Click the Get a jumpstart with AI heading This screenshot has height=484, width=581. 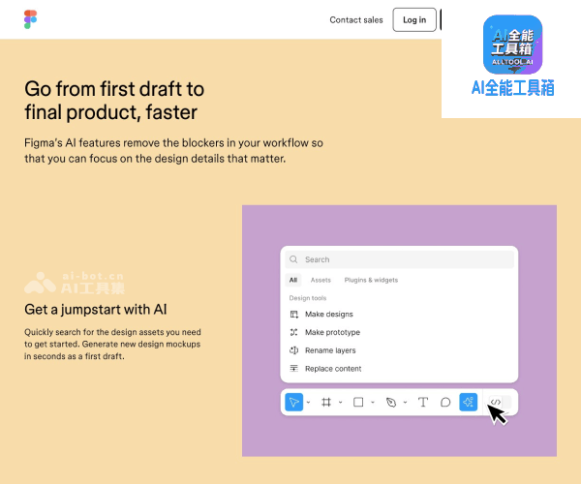pos(96,310)
